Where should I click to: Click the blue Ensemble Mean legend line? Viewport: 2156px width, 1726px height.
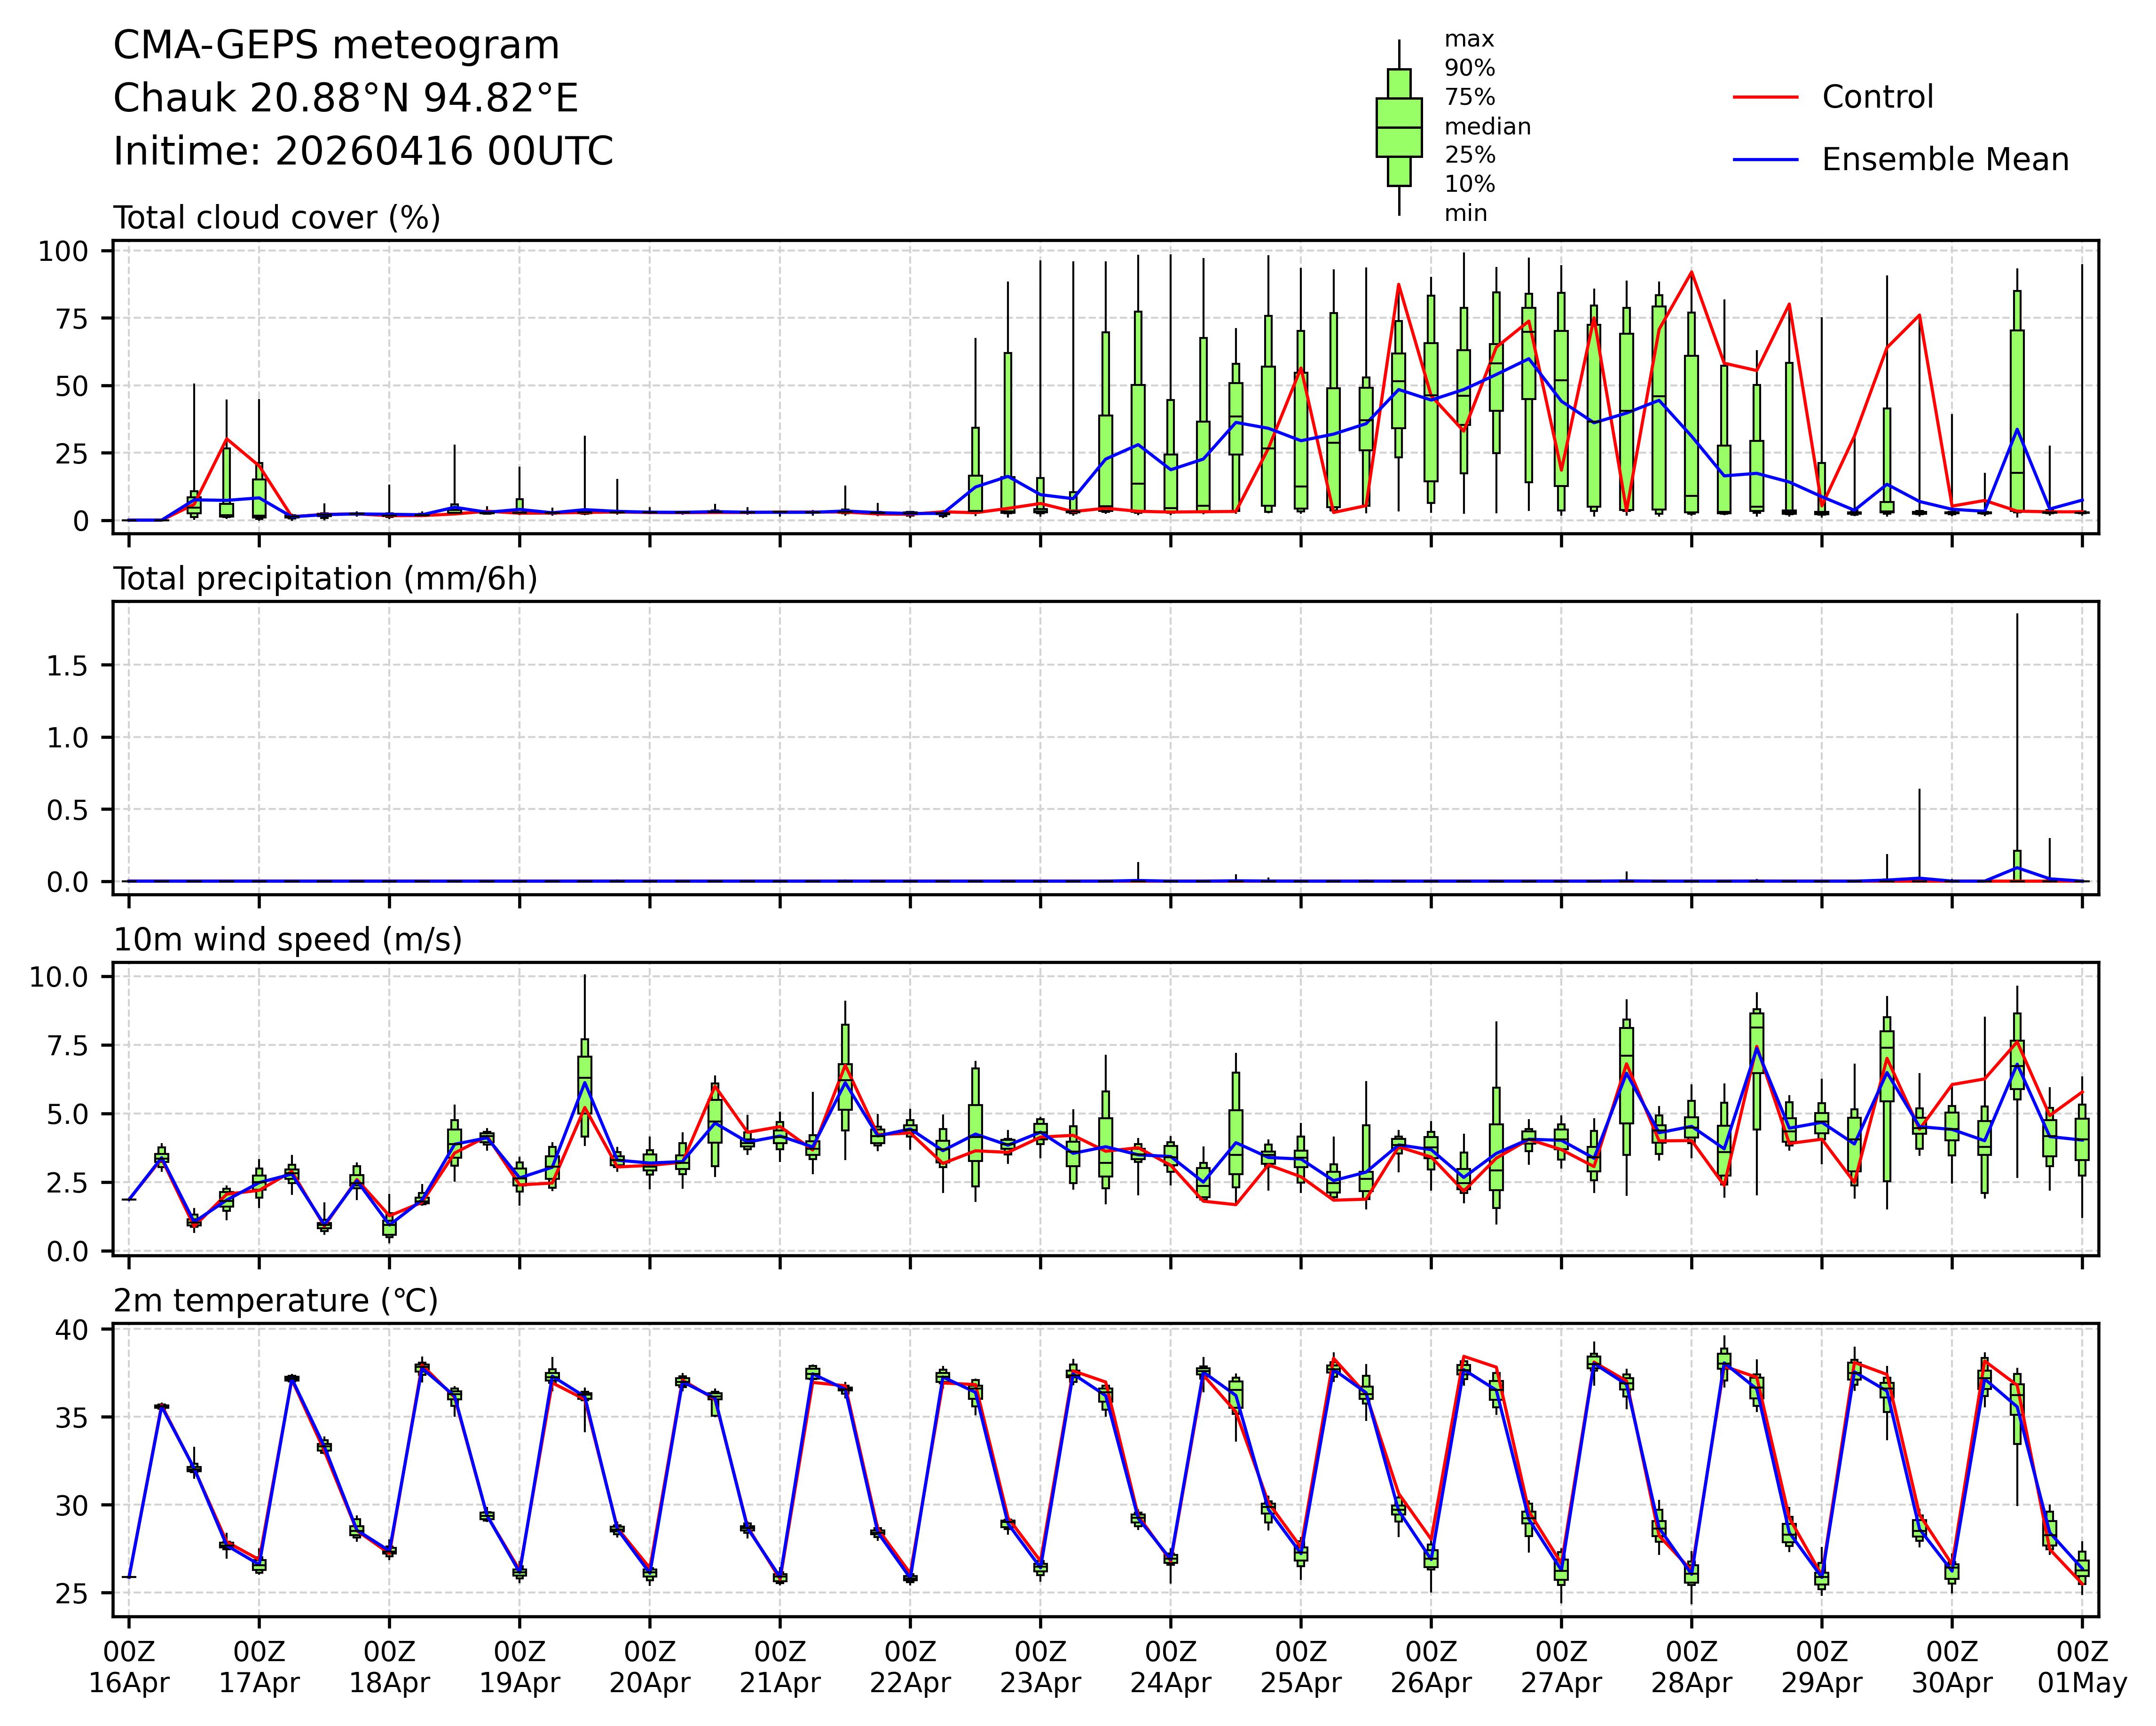tap(1765, 160)
